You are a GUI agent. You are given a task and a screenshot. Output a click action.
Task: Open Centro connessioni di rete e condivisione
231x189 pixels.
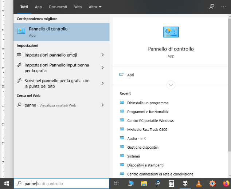[x=160, y=174]
